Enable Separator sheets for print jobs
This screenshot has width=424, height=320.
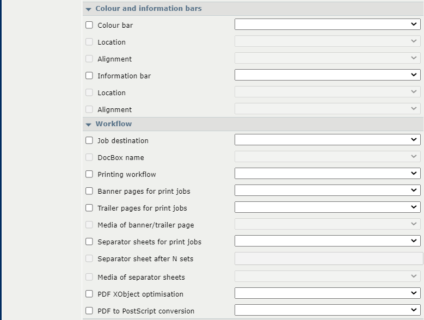[89, 241]
